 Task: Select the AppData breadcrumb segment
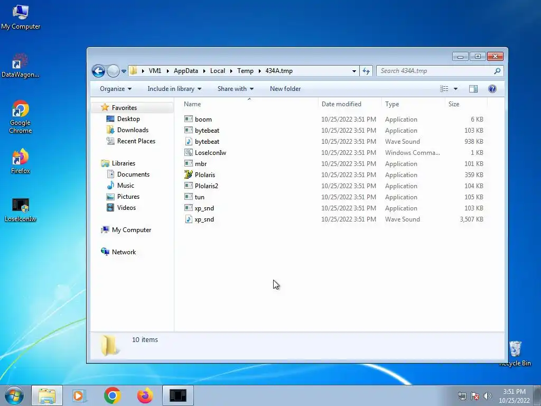pos(185,71)
